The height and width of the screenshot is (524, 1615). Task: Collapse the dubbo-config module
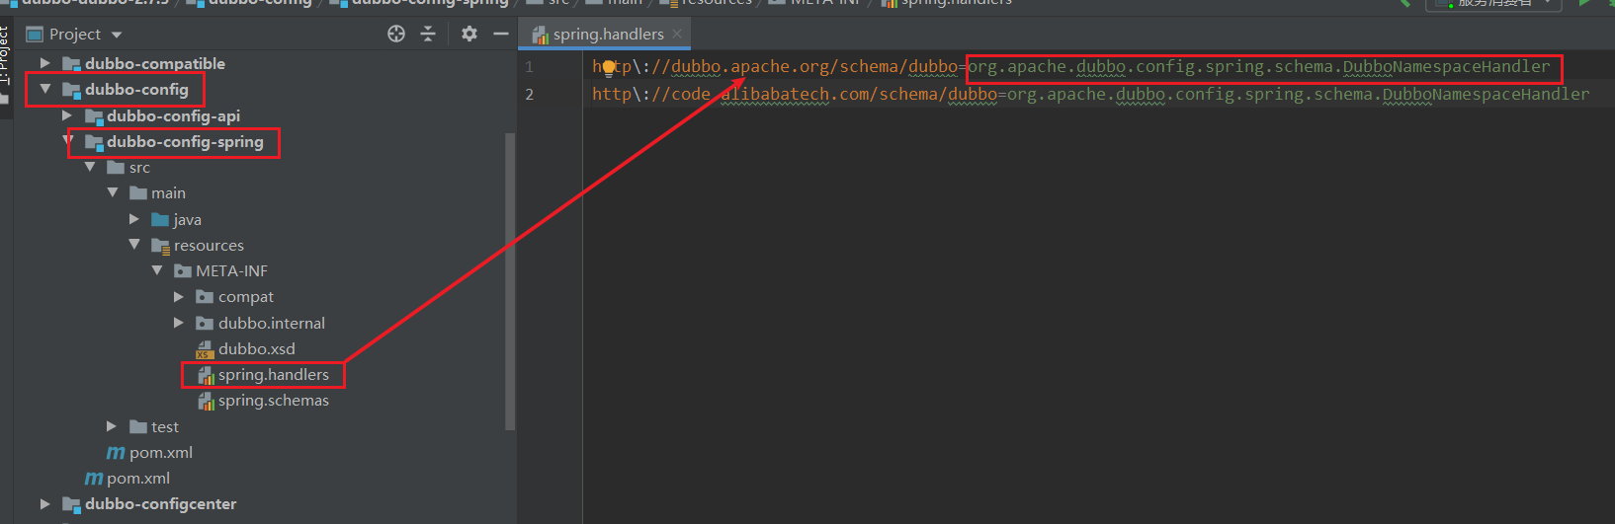point(44,89)
